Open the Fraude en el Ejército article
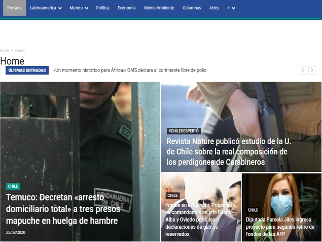 [x=200, y=219]
